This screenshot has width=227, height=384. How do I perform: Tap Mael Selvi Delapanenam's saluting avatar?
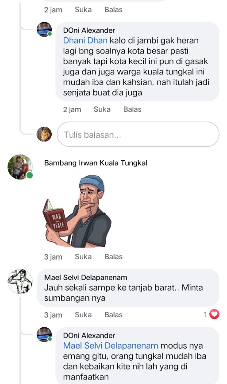tap(20, 281)
